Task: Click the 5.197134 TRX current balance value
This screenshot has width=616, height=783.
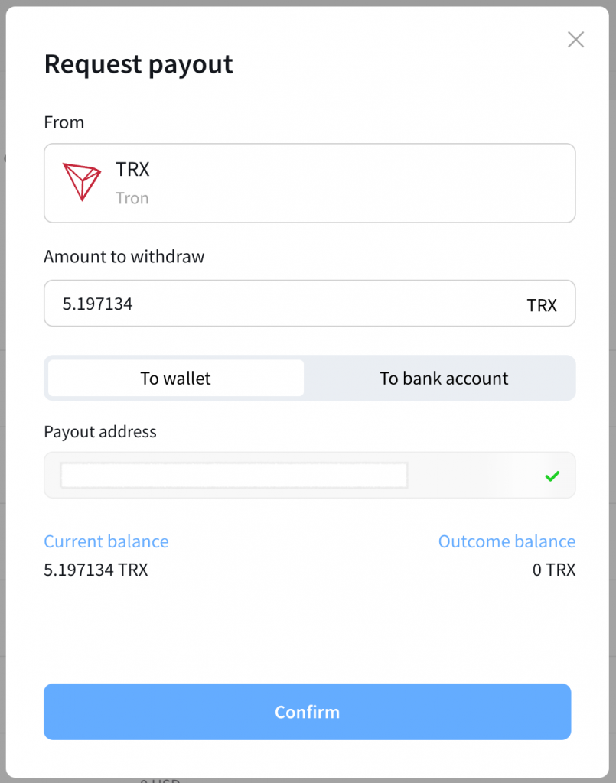Action: pos(96,570)
